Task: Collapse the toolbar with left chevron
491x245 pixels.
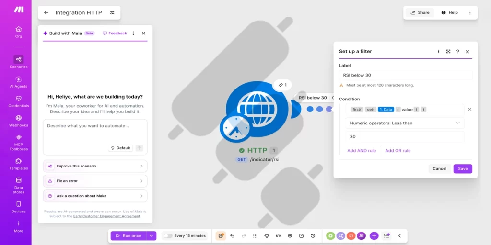Action: point(399,236)
